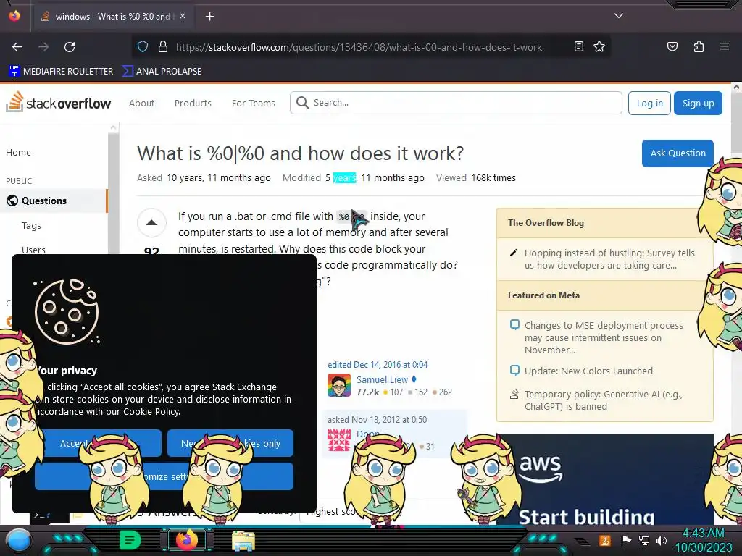Click the Sign up button

pos(698,103)
